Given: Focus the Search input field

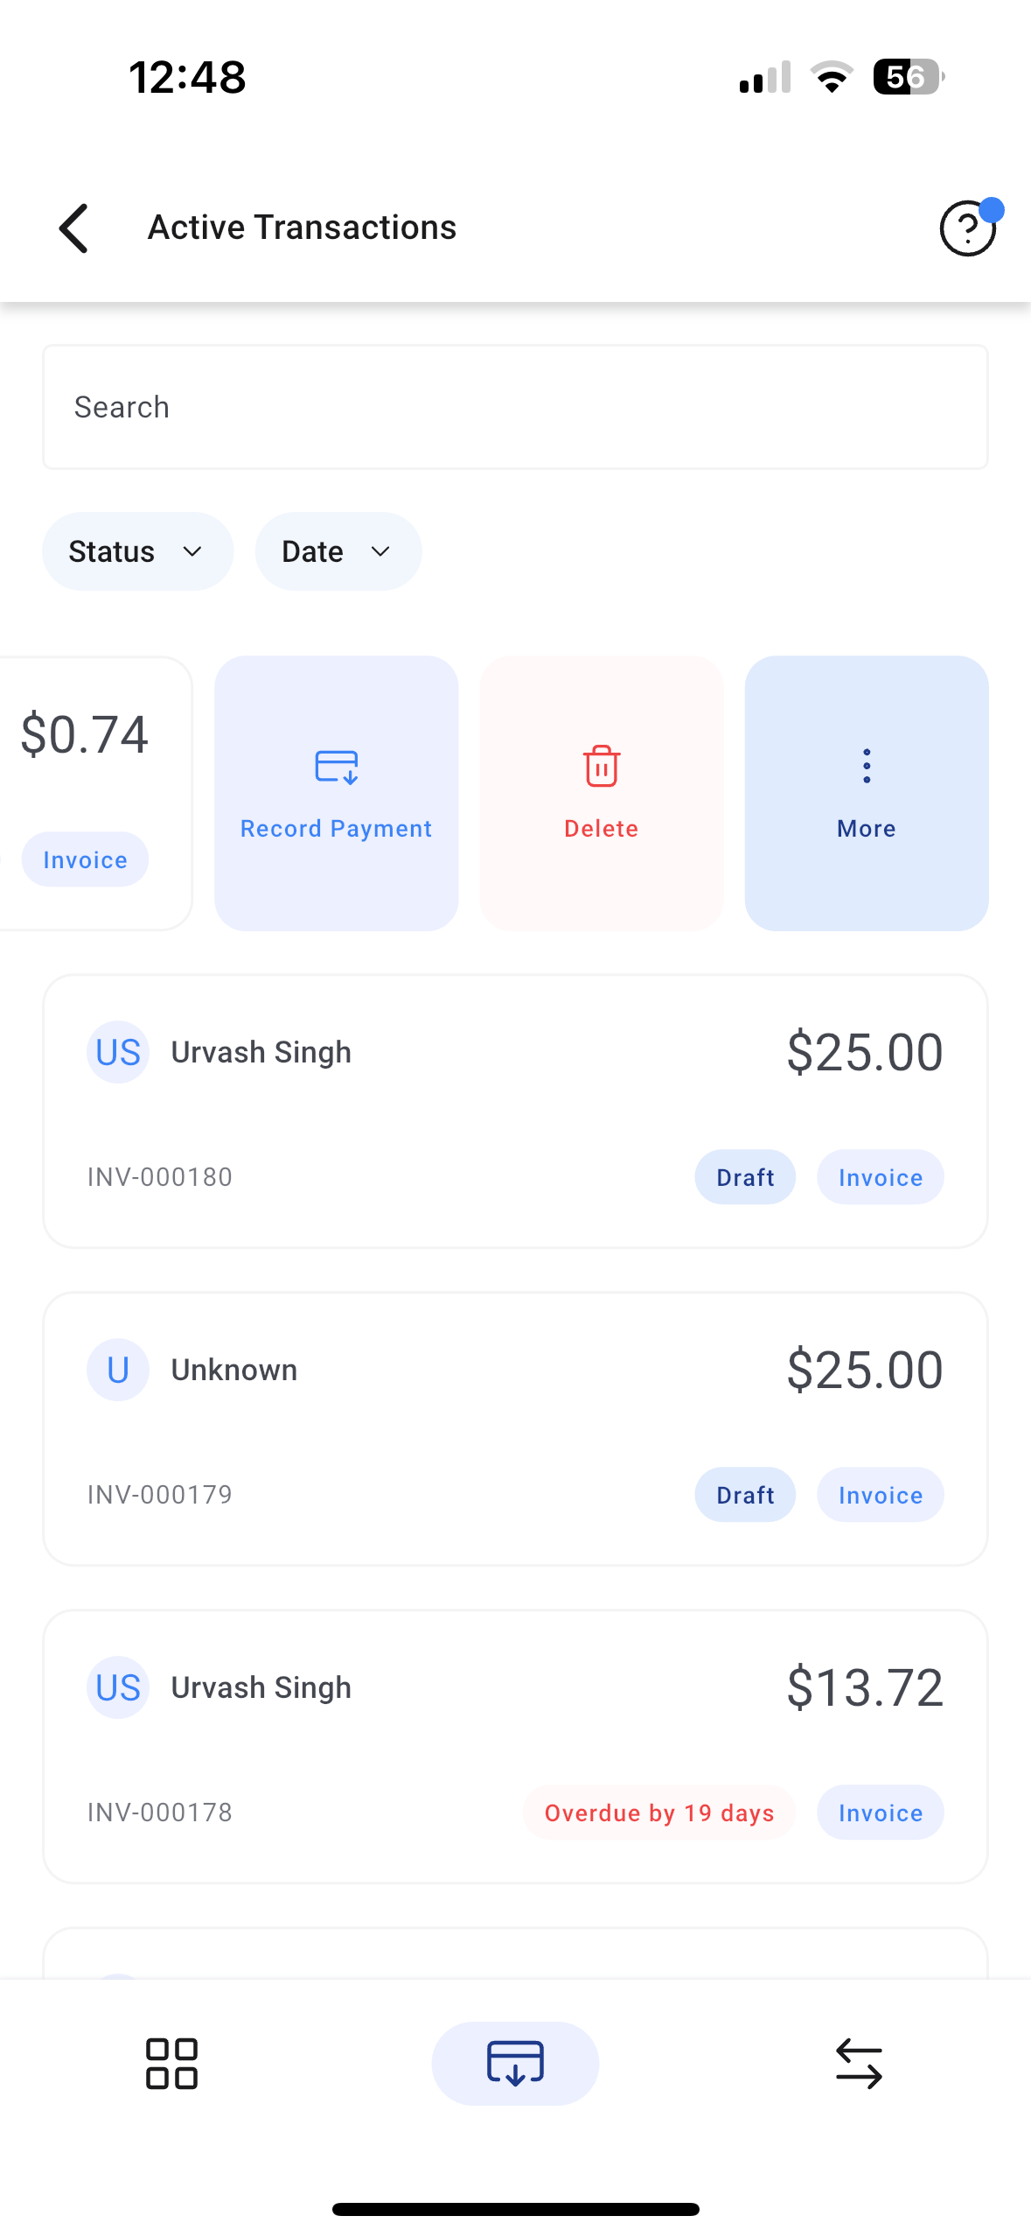Looking at the screenshot, I should pyautogui.click(x=515, y=407).
